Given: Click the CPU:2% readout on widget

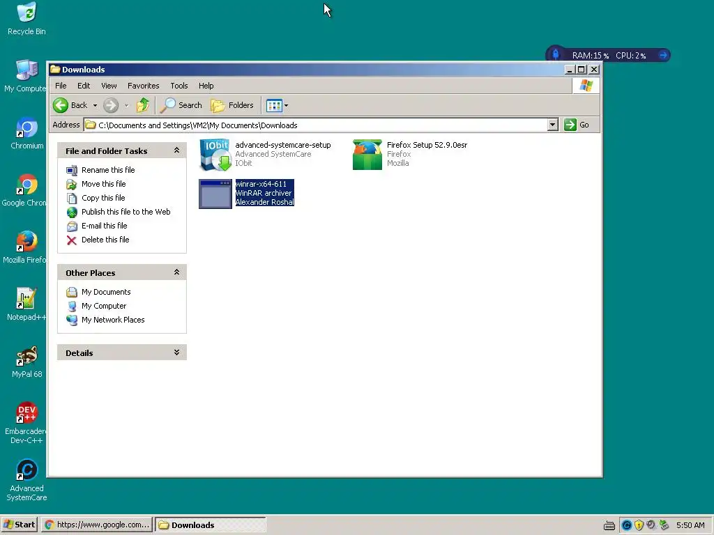Looking at the screenshot, I should click(x=630, y=56).
